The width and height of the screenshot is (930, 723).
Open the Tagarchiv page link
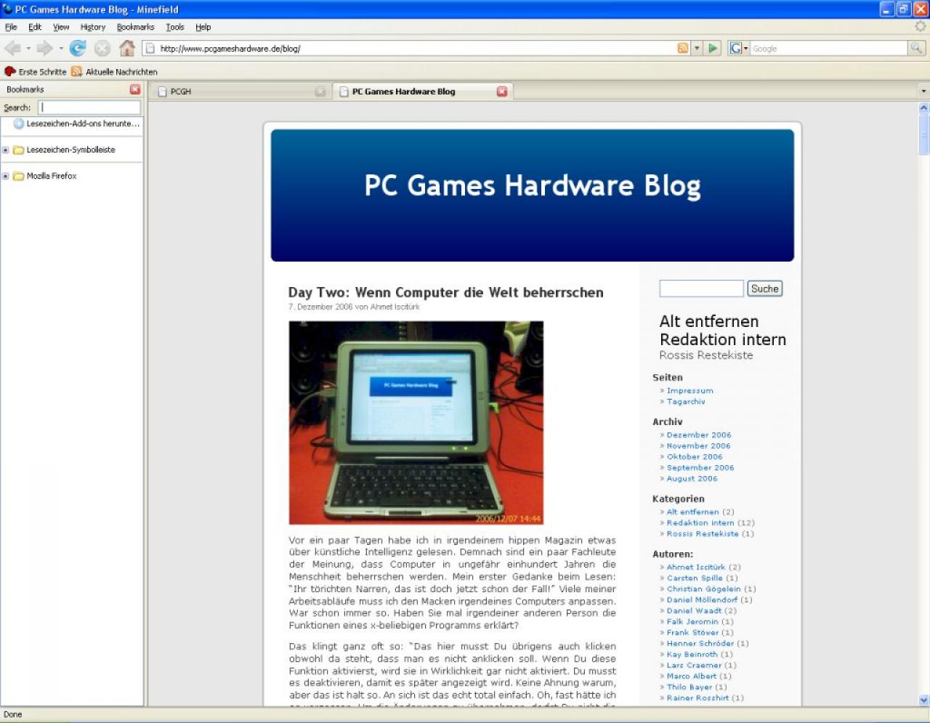[686, 402]
